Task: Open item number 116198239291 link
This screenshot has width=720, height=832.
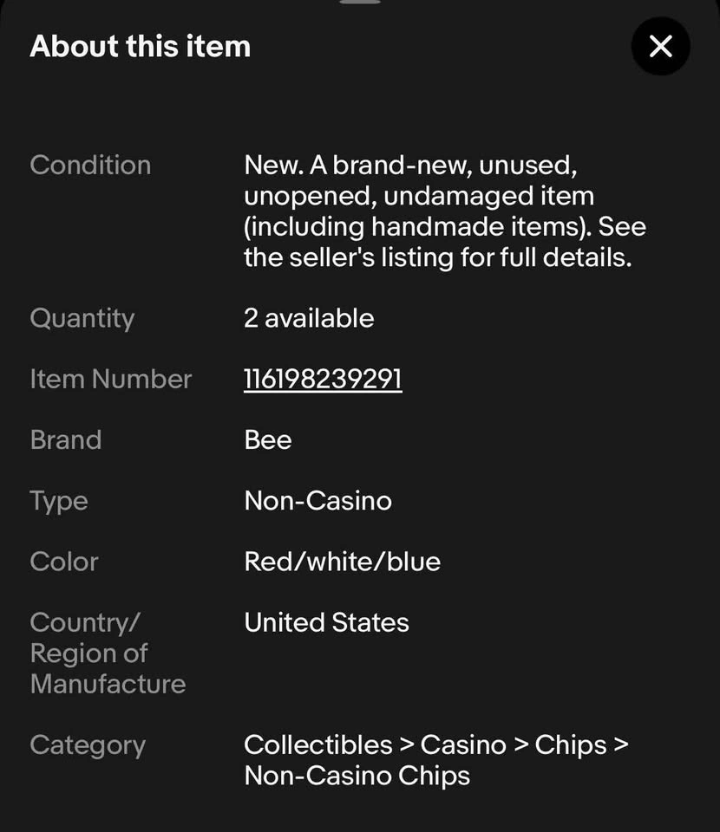Action: [323, 379]
